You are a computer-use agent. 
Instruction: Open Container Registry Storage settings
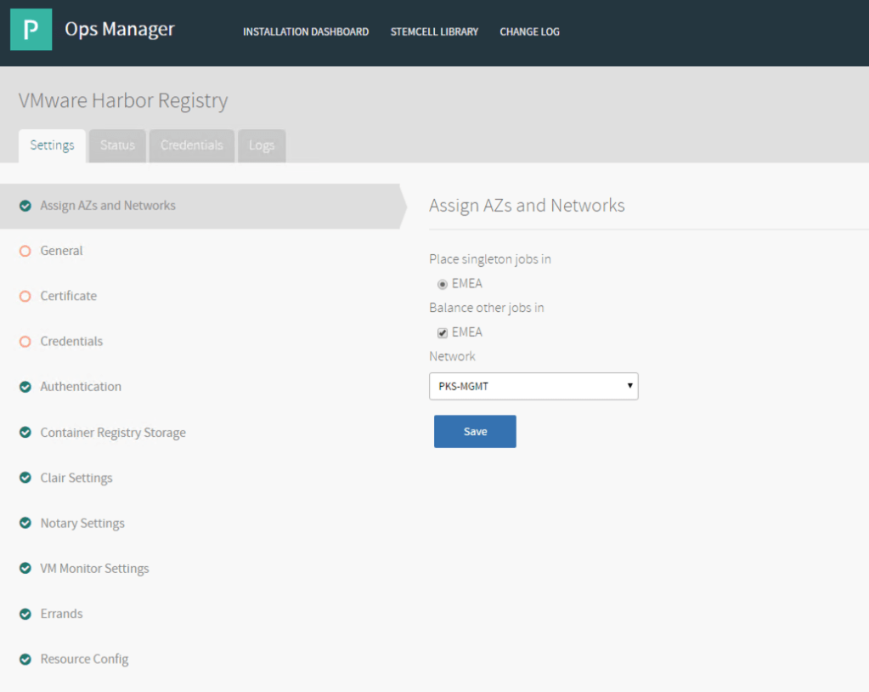click(113, 433)
